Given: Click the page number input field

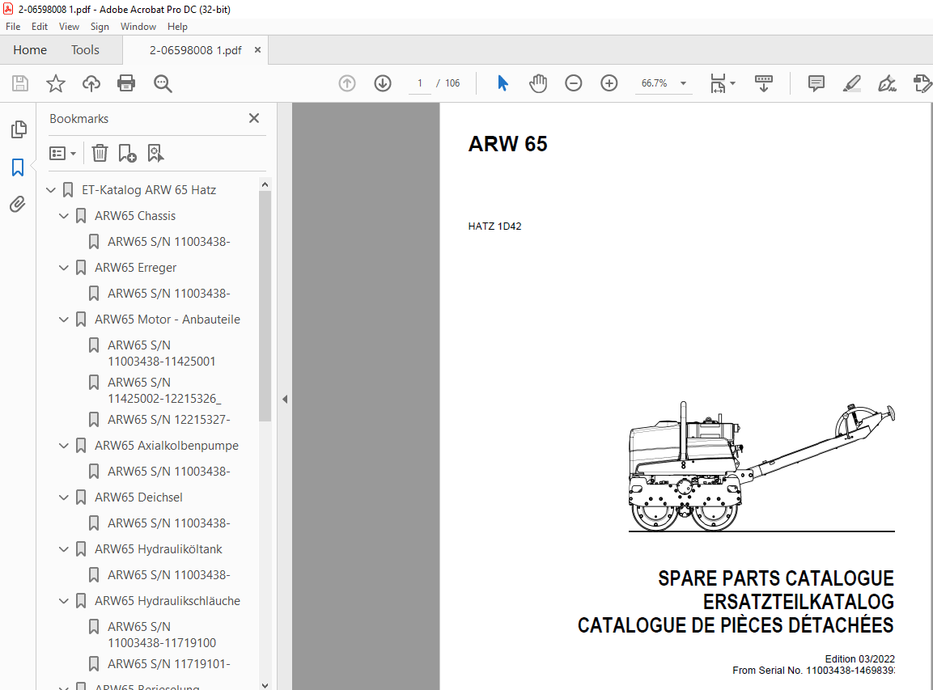Looking at the screenshot, I should coord(420,83).
